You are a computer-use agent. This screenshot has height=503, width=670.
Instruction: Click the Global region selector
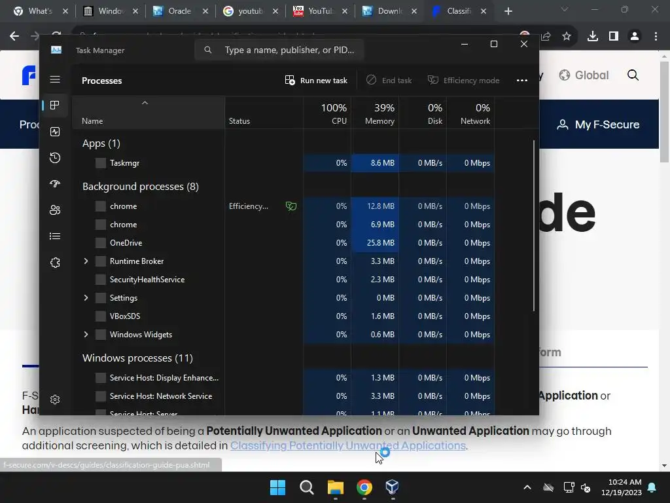(x=584, y=75)
